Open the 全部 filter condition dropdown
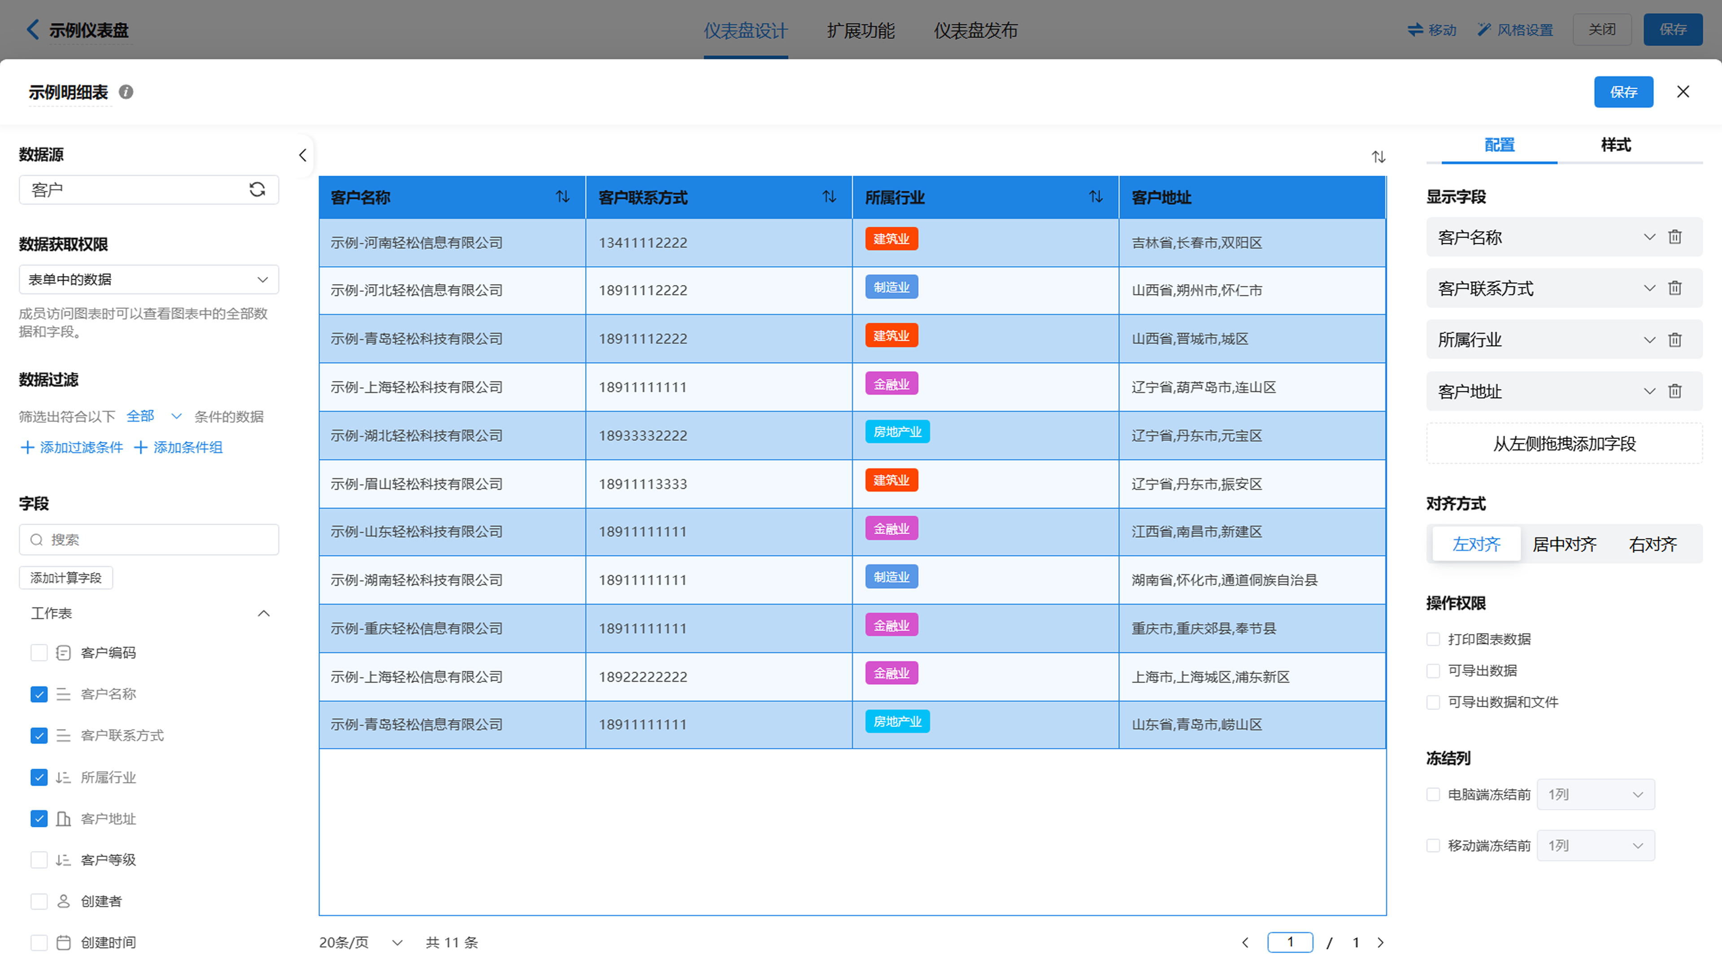This screenshot has height=968, width=1722. point(154,416)
